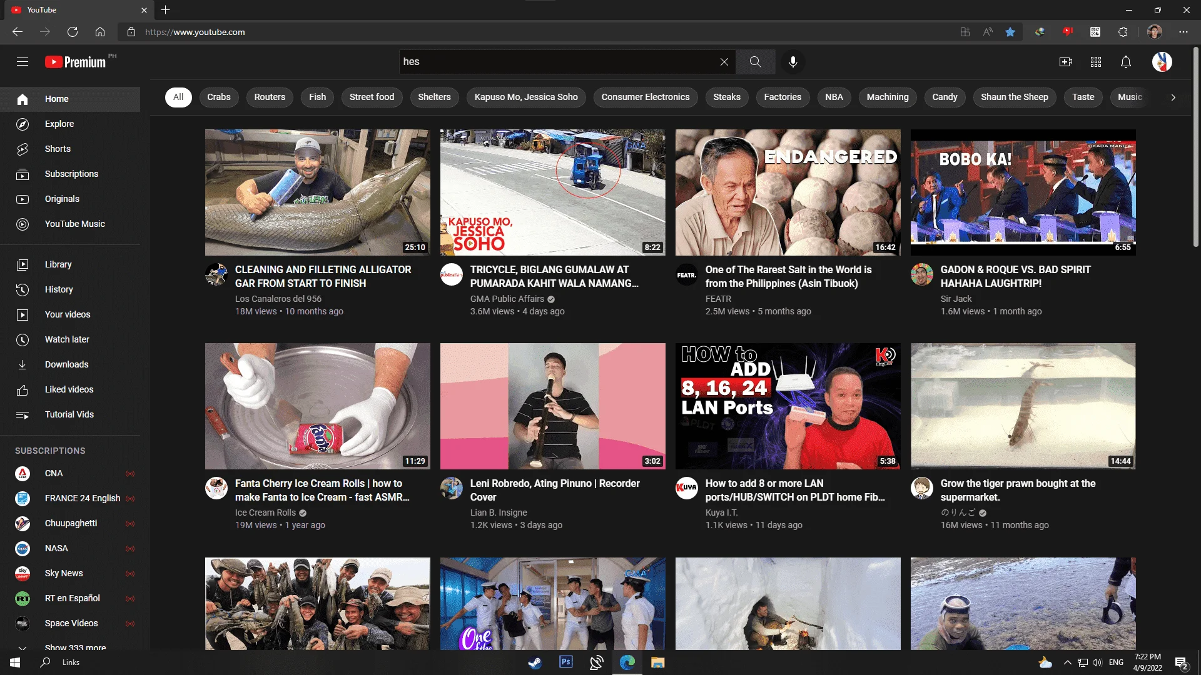Play the alligator gar filleting video thumbnail
Viewport: 1201px width, 675px height.
click(x=318, y=192)
